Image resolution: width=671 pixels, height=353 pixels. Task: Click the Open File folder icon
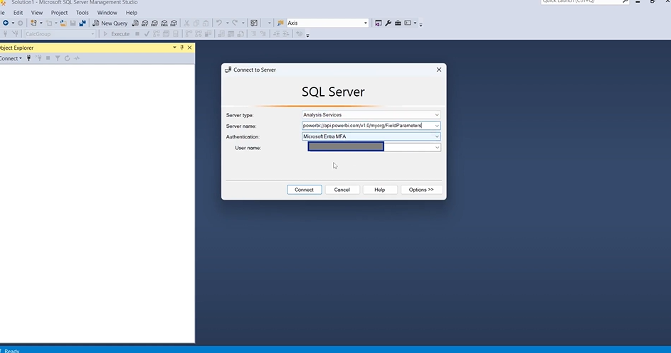63,23
